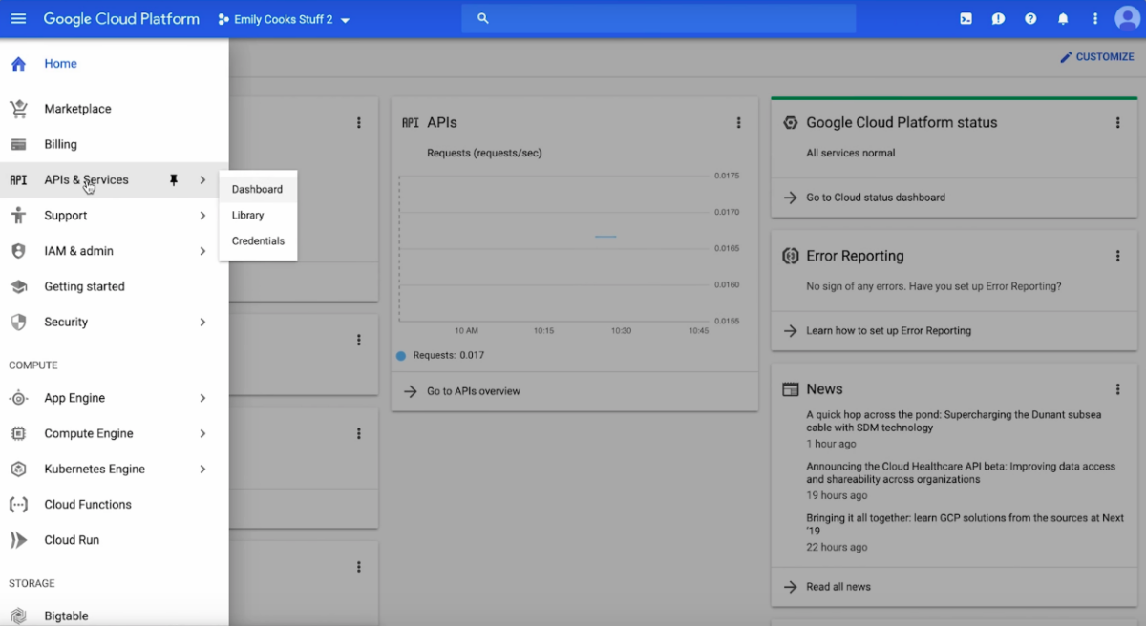Toggle the navigation hamburger menu
The height and width of the screenshot is (626, 1146).
[18, 18]
